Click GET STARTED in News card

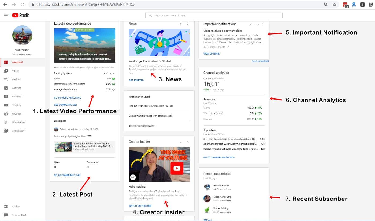[x=136, y=81]
